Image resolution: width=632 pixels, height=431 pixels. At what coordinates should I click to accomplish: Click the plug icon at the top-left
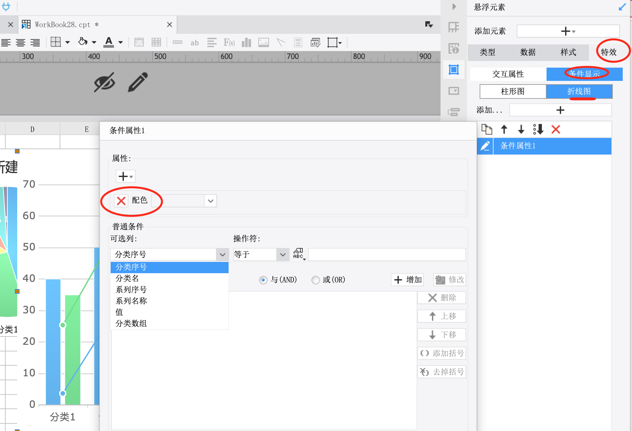(x=6, y=6)
